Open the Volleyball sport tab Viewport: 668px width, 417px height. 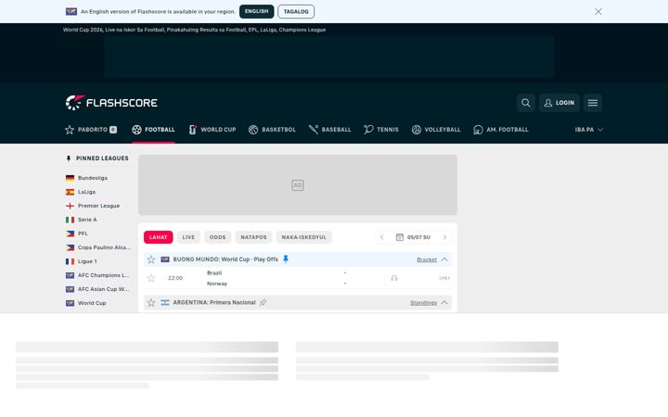click(436, 130)
